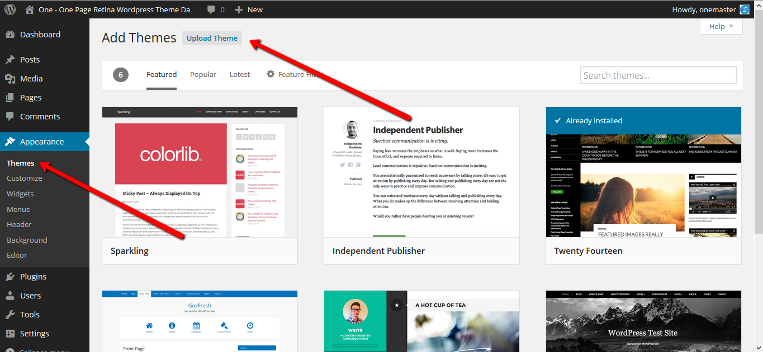Click the Themes submenu item
This screenshot has width=763, height=352.
[21, 163]
